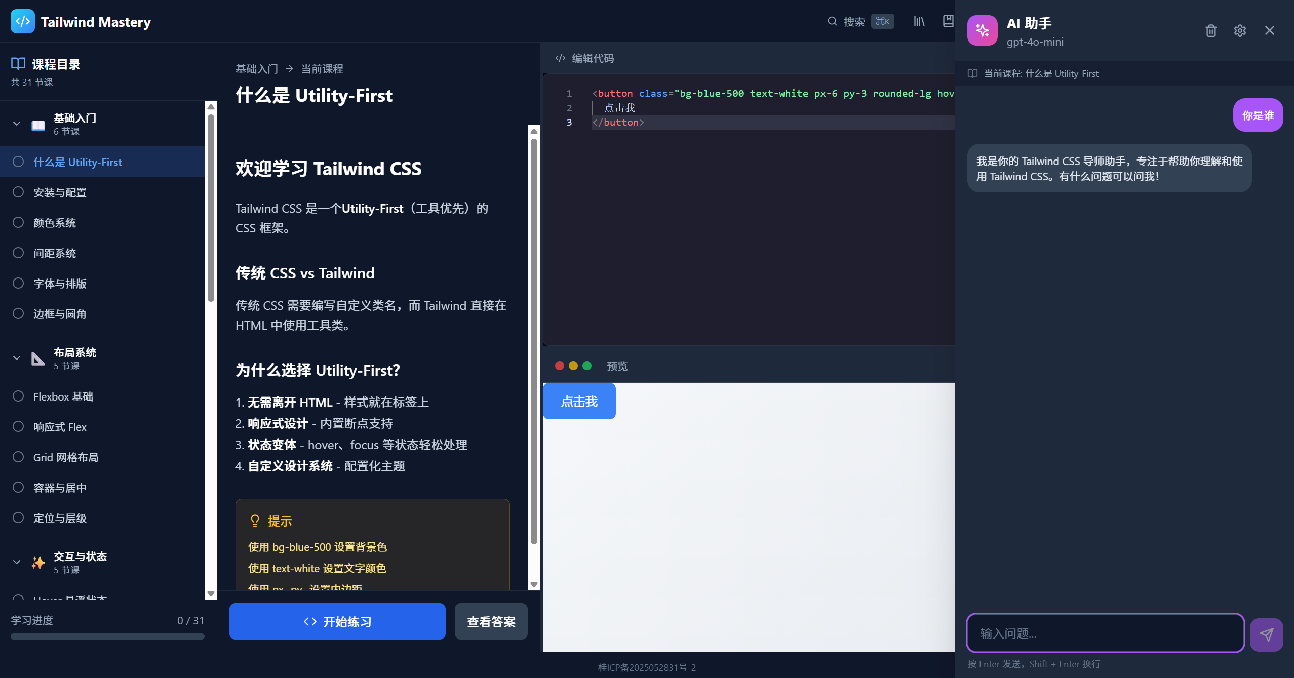Check off the Flexbox 基础 lesson

click(x=19, y=396)
